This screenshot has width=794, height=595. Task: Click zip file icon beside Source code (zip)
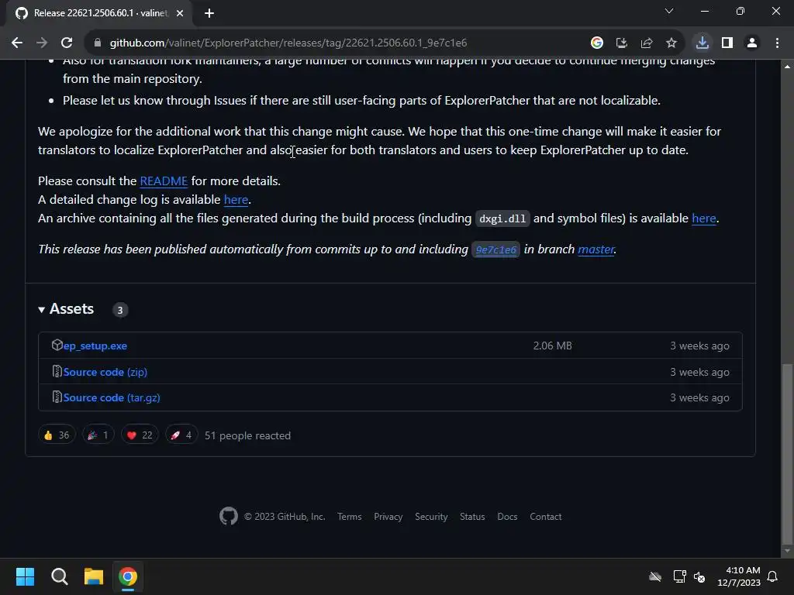(57, 371)
